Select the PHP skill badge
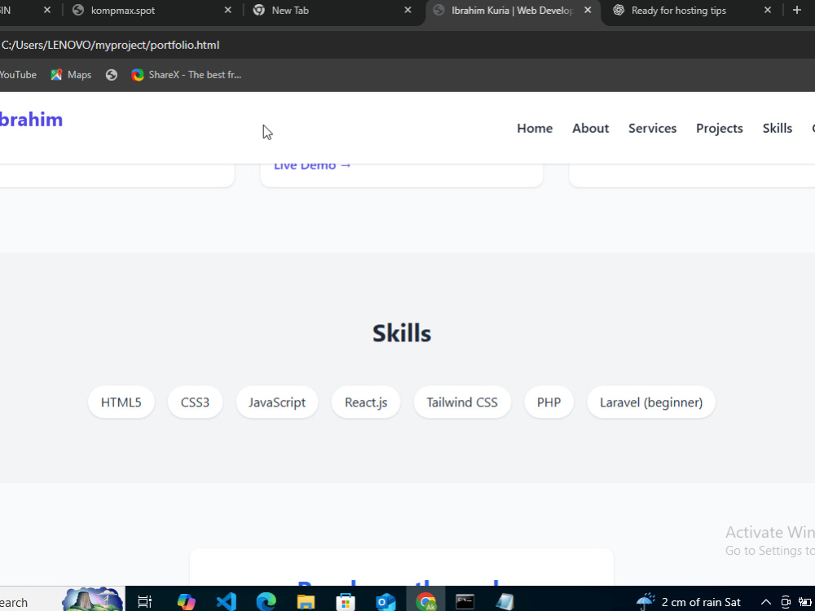 548,402
